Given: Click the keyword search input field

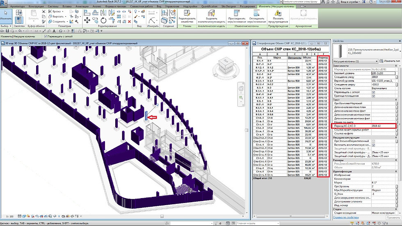Looking at the screenshot, I should click(301, 2).
